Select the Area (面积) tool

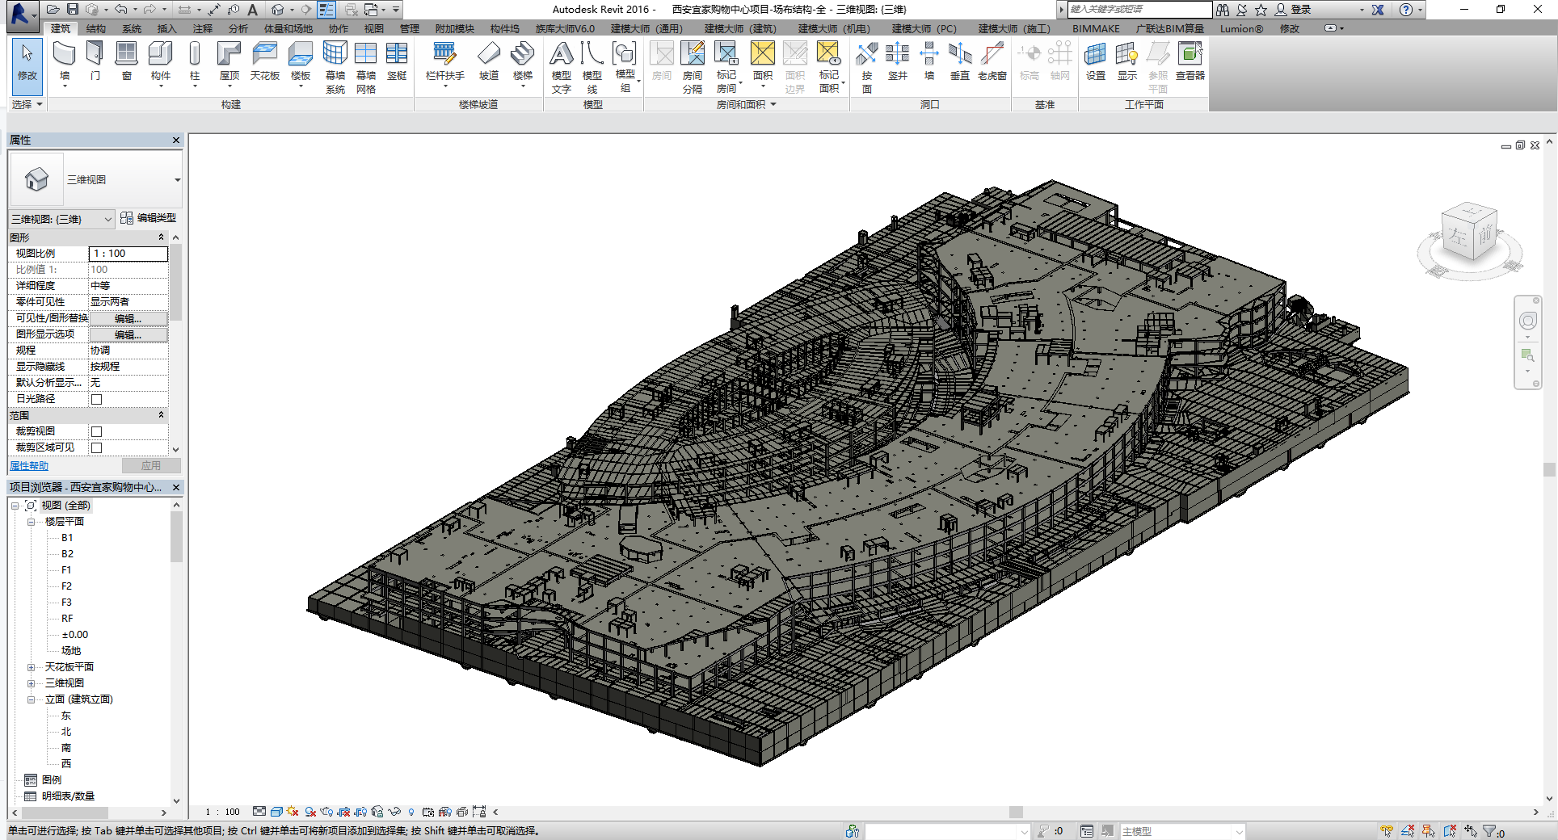click(x=763, y=62)
